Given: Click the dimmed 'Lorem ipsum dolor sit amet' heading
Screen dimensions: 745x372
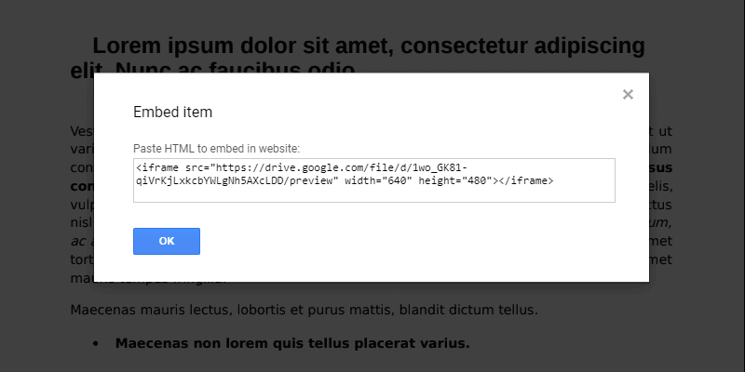Looking at the screenshot, I should [244, 46].
